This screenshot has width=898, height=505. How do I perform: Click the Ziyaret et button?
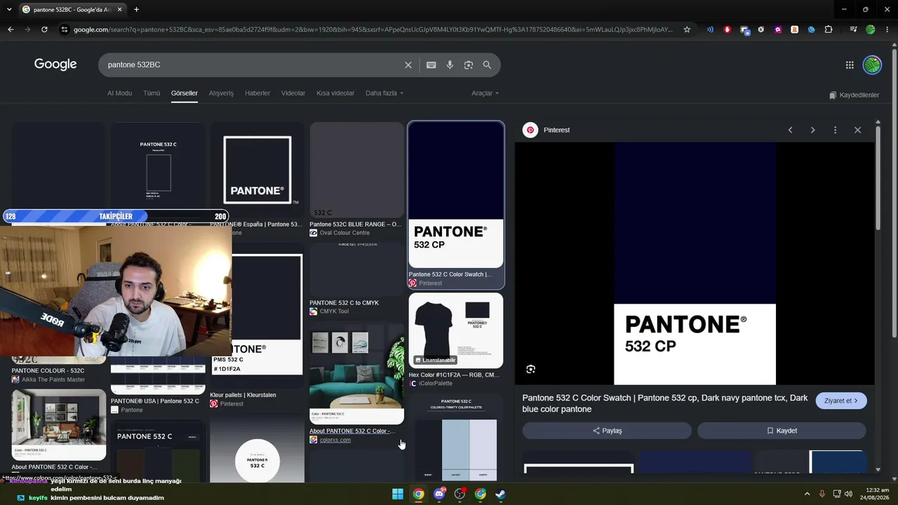[841, 400]
